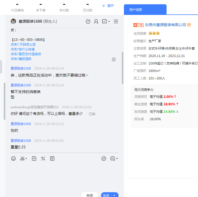This screenshot has width=198, height=197.
Task: Open the task checkbox dropdown in chat header
Action: 106,21
